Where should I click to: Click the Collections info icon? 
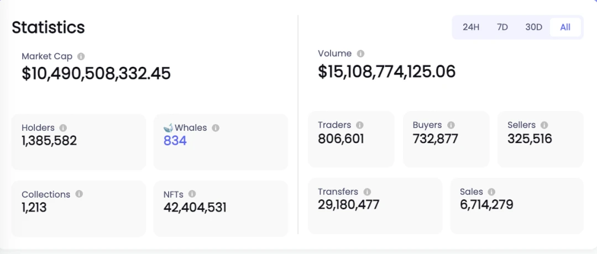[79, 194]
